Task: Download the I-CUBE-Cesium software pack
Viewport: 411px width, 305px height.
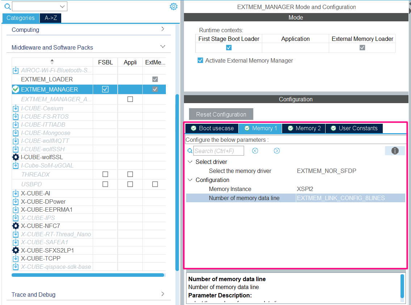Action: tap(15, 108)
